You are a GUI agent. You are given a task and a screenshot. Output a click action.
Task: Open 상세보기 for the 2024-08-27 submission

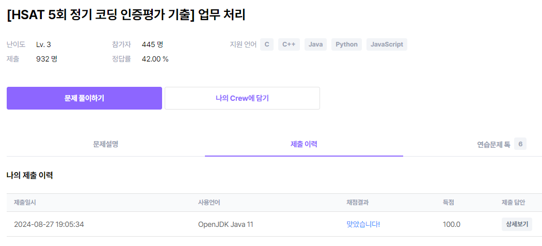(x=517, y=224)
